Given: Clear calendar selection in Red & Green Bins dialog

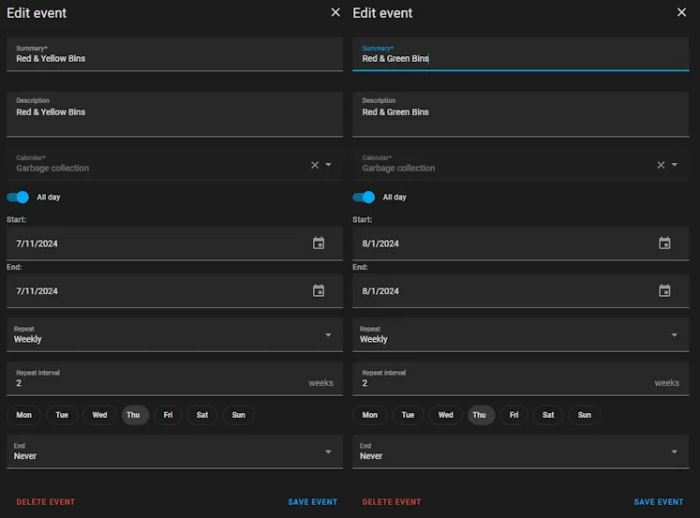Looking at the screenshot, I should click(x=661, y=165).
